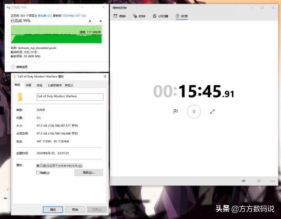Viewport: 281px width, 219px height.
Task: Select the 秒表 stopwatch tab
Action: (x=182, y=16)
